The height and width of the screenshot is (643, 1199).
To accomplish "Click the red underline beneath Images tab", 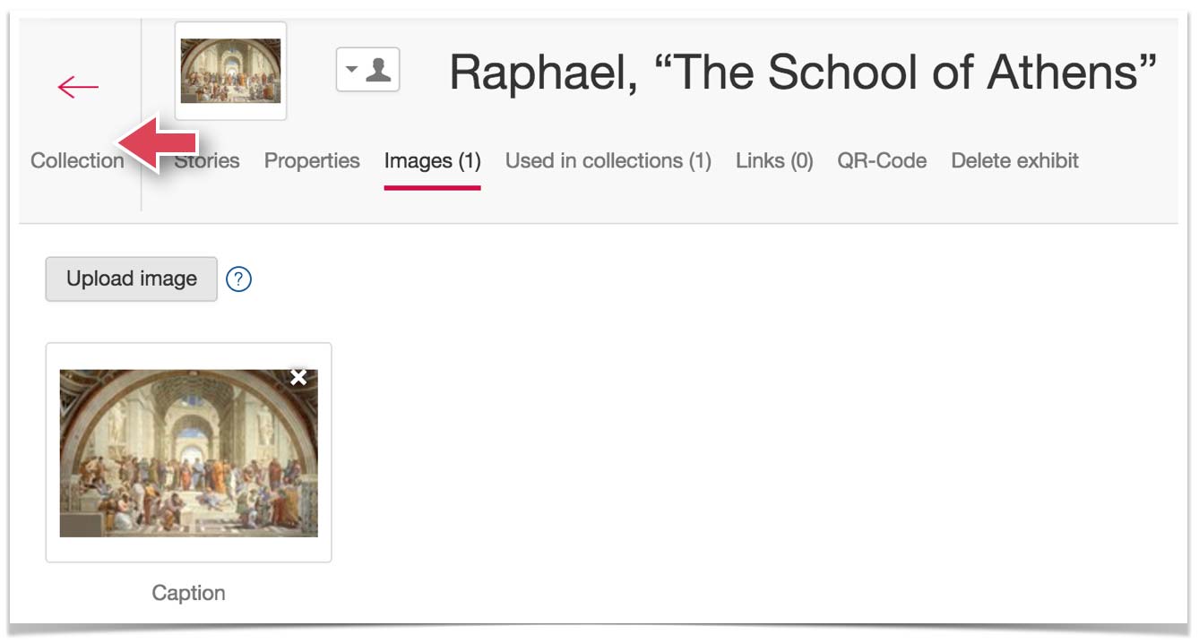I will click(432, 187).
